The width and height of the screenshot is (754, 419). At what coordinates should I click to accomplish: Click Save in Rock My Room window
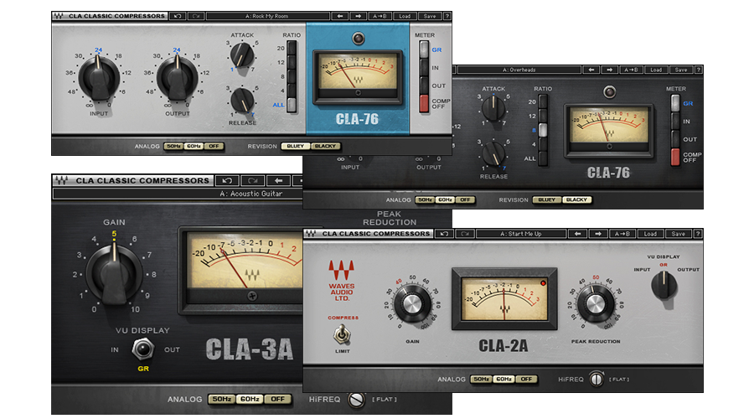(430, 16)
